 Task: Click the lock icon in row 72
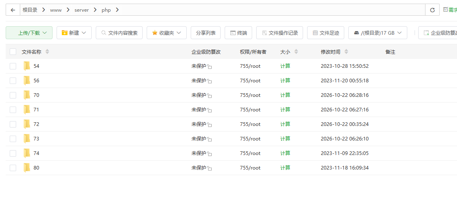(x=209, y=125)
